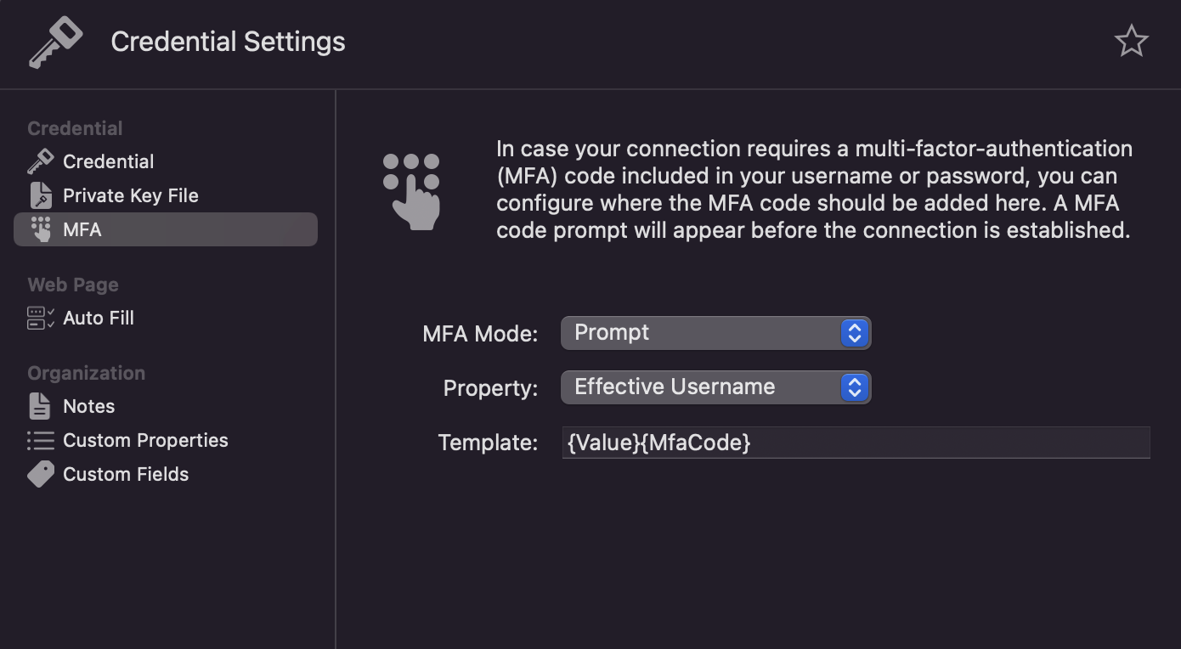The image size is (1181, 649).
Task: Open the Auto Fill section
Action: [99, 318]
